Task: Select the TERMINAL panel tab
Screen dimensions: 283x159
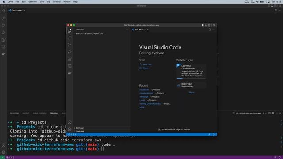Action: (x=54, y=113)
